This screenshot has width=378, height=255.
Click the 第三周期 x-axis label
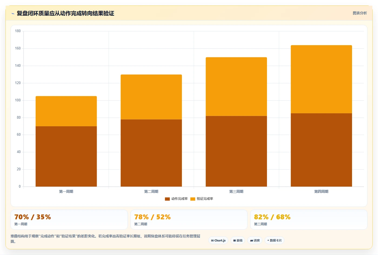coord(236,191)
